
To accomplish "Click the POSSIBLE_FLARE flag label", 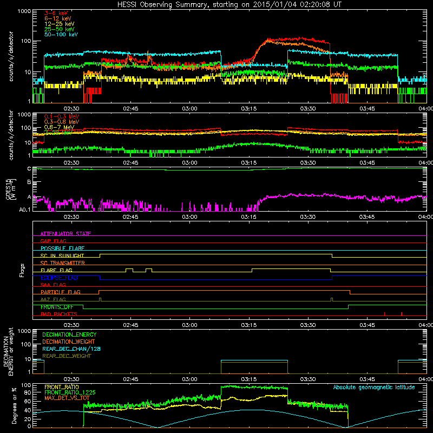I will coord(62,248).
